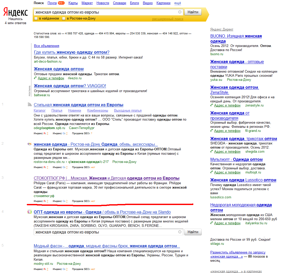
Task: Open the 'расширенный поиск' link
Action: pos(168,19)
